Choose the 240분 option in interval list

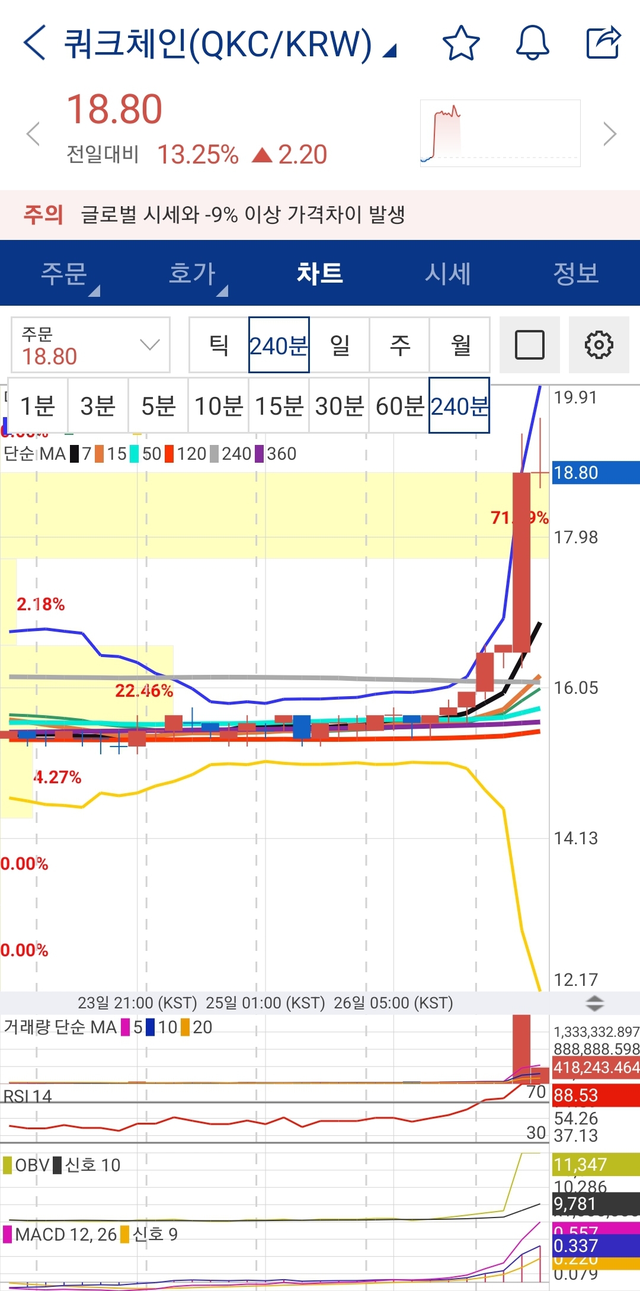459,405
